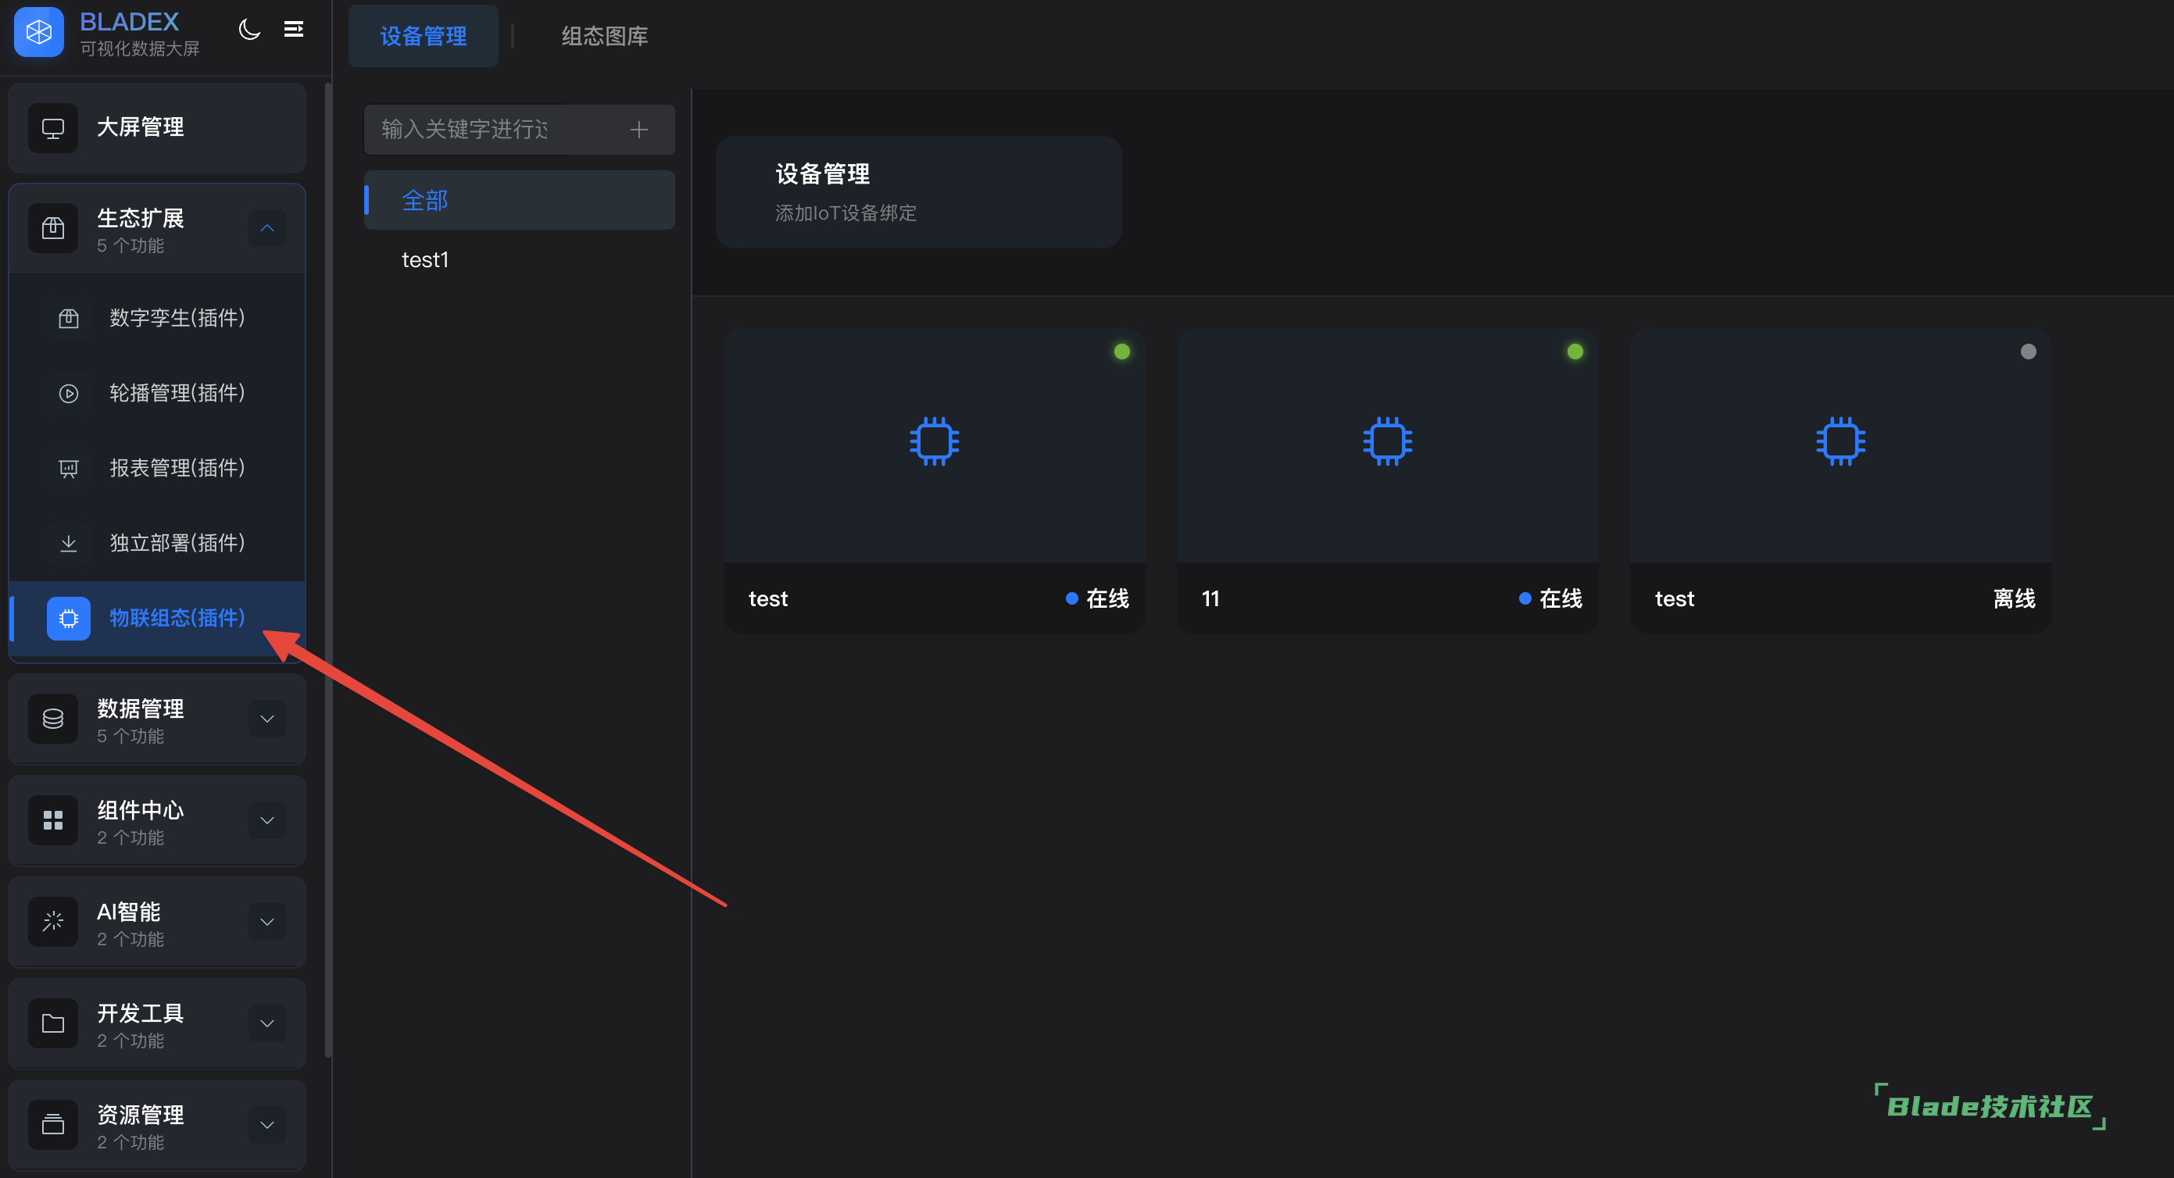Select the 数字孪生(插件) plugin icon
The image size is (2174, 1178).
tap(68, 318)
